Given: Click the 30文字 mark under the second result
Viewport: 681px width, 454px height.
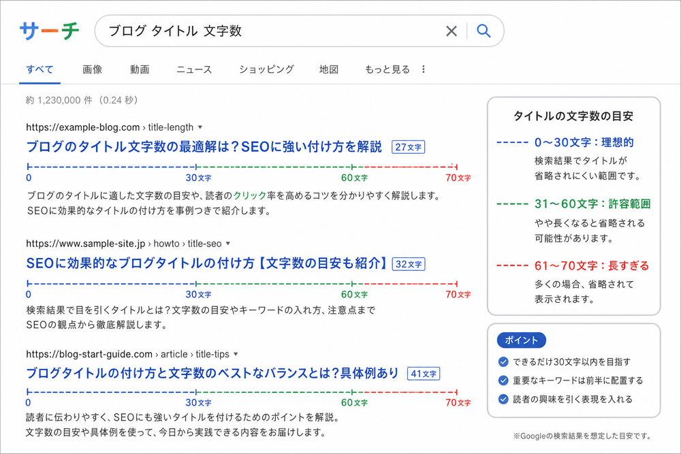Looking at the screenshot, I should pos(198,294).
